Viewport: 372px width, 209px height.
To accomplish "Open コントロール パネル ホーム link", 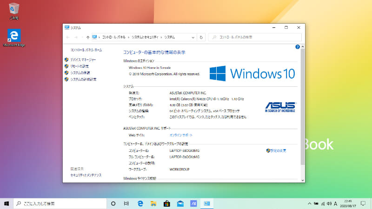I will tap(86, 50).
